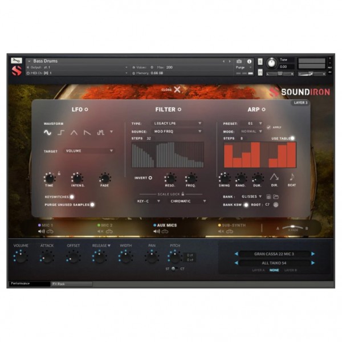342x342 pixels.
Task: Open the RELEASE mode dropdown arrow
Action: point(109,246)
